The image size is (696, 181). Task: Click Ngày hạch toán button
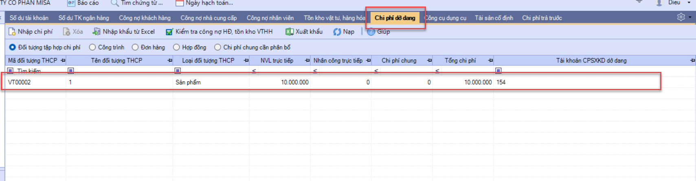point(204,3)
